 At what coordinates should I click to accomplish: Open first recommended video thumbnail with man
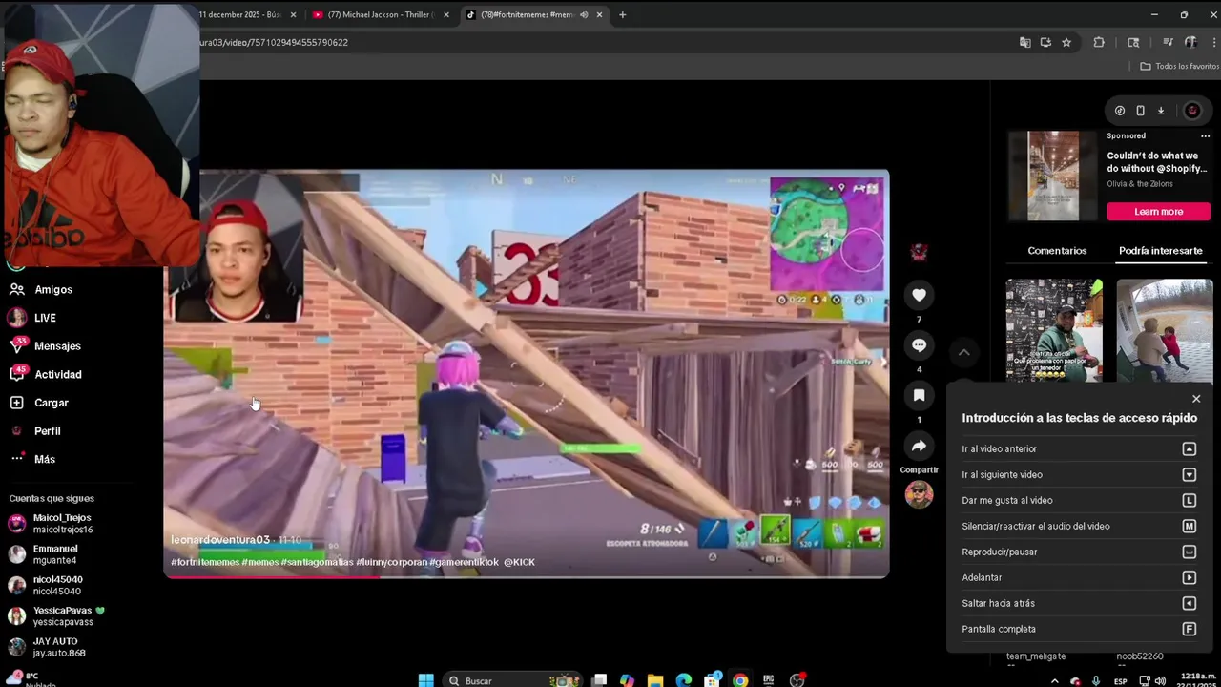pos(1054,331)
